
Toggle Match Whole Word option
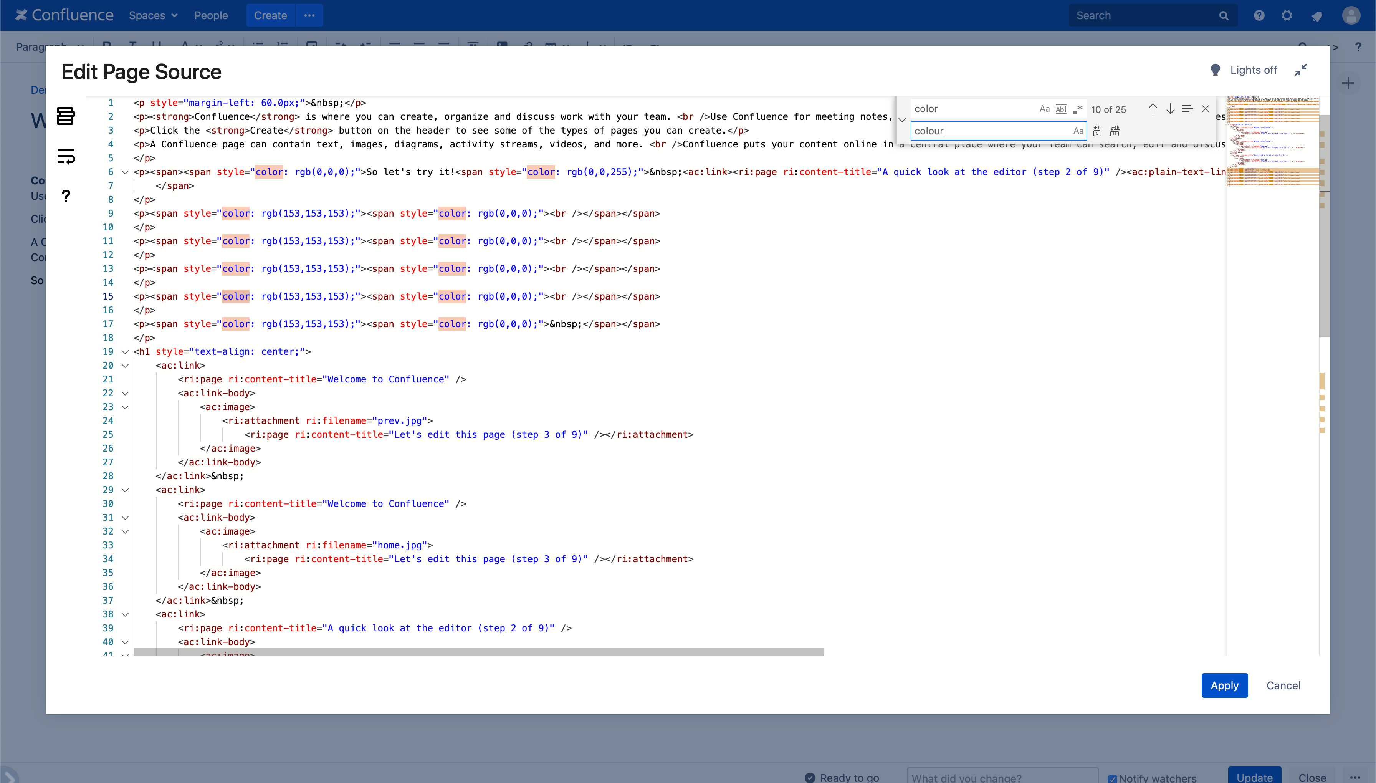[1061, 109]
